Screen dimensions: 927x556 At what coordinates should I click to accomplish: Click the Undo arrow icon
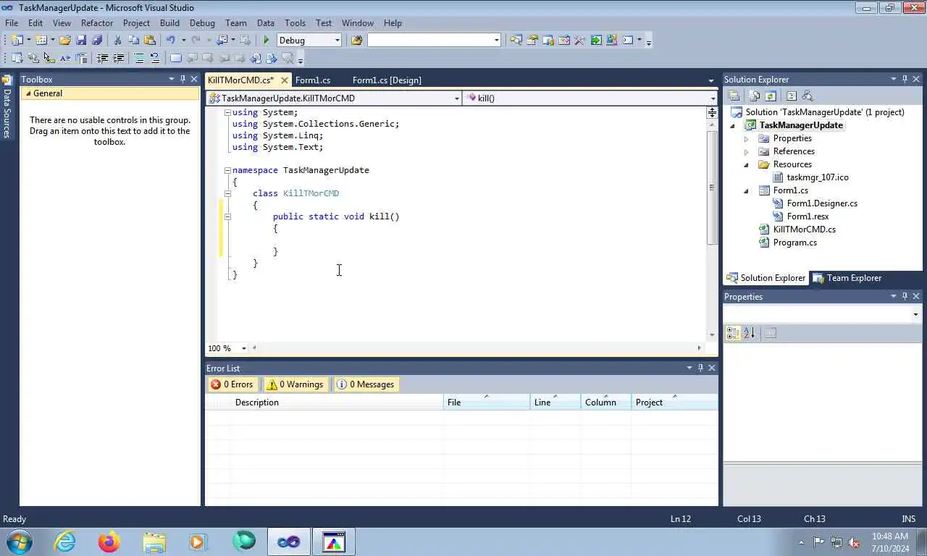click(170, 40)
